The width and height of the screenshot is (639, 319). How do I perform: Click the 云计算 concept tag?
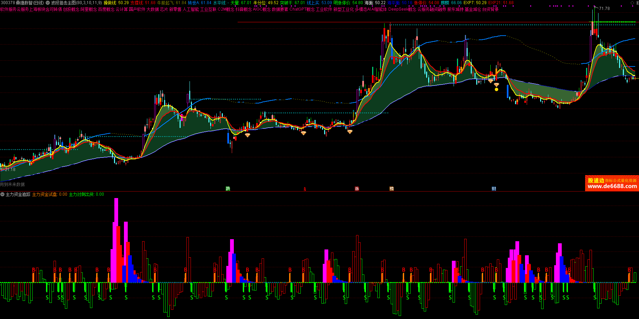click(122, 9)
